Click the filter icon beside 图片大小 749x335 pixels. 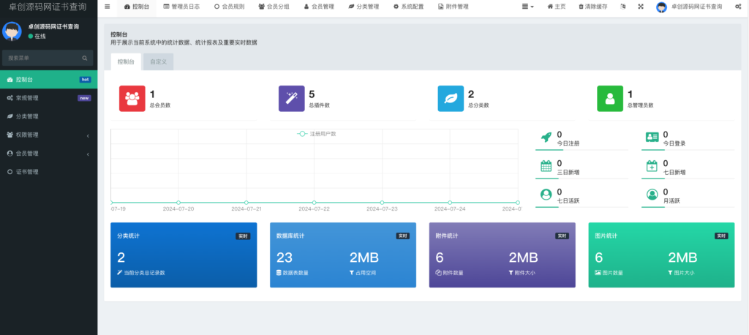670,273
